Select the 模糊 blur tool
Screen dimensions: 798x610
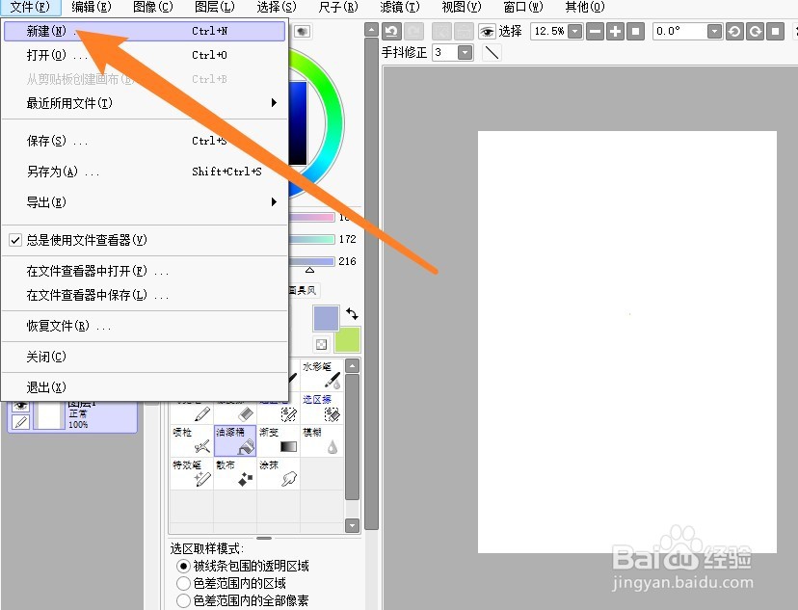point(322,440)
